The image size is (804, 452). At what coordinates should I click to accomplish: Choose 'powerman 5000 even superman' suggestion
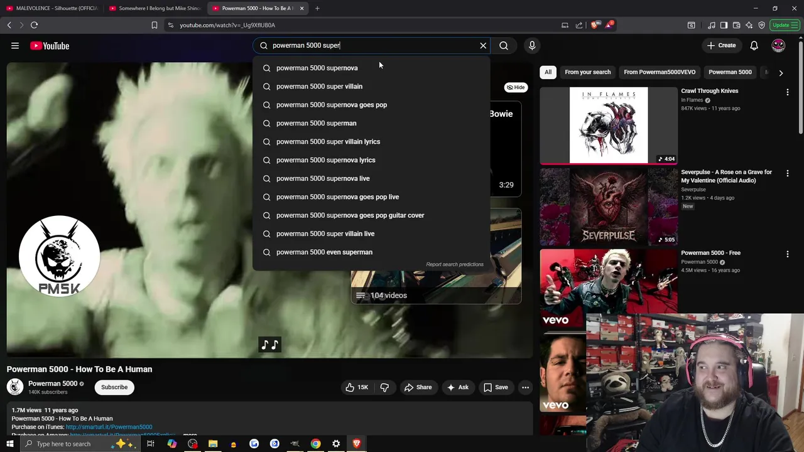click(371, 252)
